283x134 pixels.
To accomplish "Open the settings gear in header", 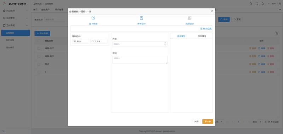I will click(x=280, y=4).
